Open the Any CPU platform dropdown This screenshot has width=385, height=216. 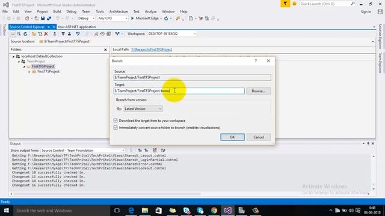[x=112, y=19]
